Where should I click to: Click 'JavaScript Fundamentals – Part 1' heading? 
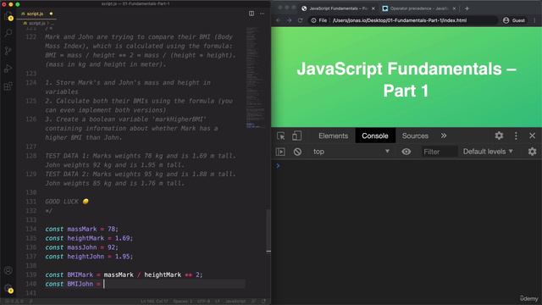tap(406, 80)
